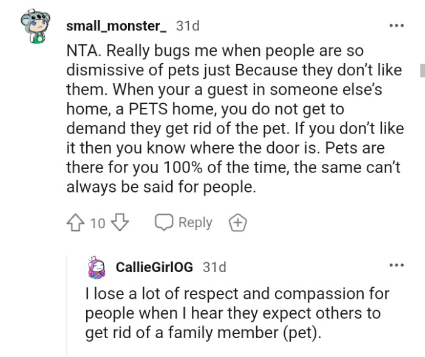Click the small_monster_ username
Image resolution: width=425 pixels, height=357 pixels.
tap(115, 27)
